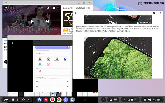Open the YouTube app in the taskbar
This screenshot has height=103, width=165.
coord(53,100)
